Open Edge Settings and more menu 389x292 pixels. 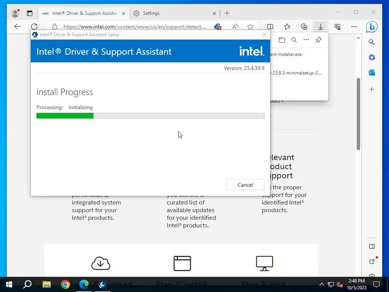[354, 27]
